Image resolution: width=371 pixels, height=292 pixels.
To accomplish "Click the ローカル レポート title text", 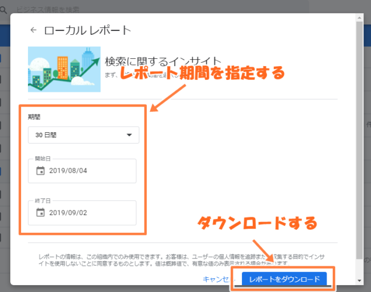I will click(x=87, y=30).
